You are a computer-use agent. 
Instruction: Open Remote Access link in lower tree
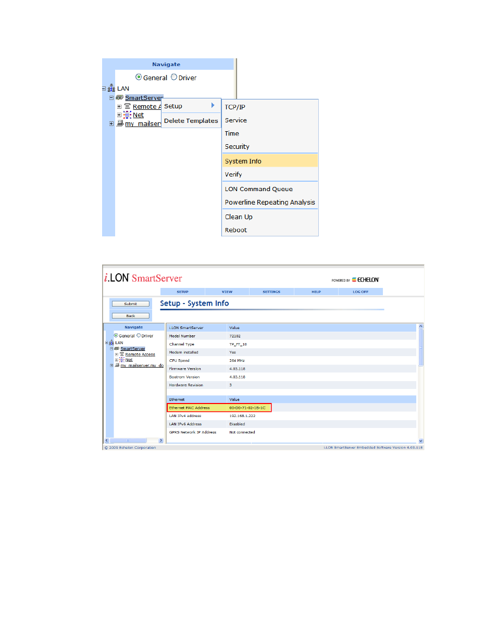tap(140, 354)
